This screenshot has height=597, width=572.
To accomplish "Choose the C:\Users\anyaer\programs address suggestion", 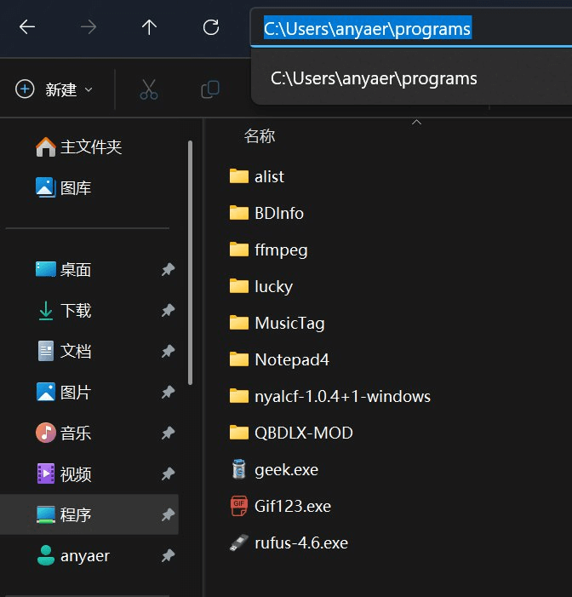I will (x=374, y=78).
